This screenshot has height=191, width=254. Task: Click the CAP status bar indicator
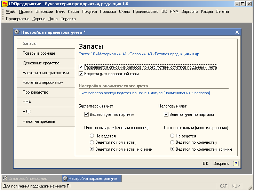pos(223,186)
